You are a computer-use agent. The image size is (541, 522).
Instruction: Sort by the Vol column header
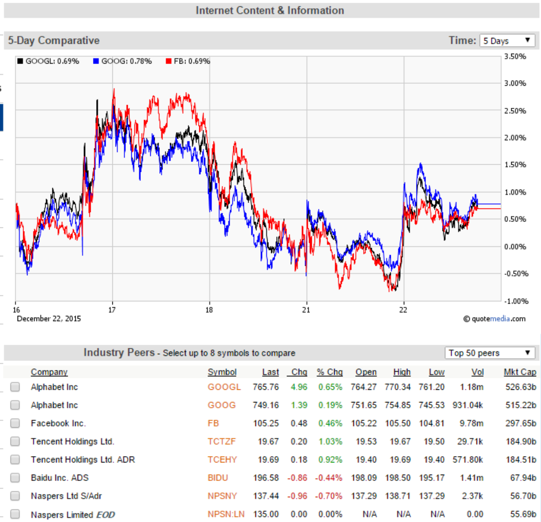pos(477,372)
